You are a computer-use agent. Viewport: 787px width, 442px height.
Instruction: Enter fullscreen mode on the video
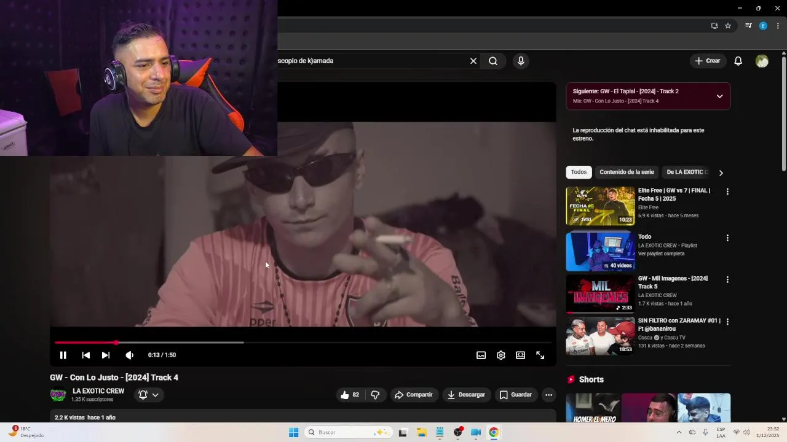[540, 355]
